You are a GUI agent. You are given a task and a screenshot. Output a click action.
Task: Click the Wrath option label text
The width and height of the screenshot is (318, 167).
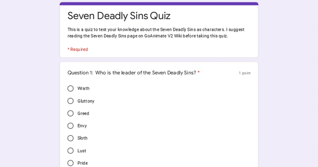click(83, 88)
